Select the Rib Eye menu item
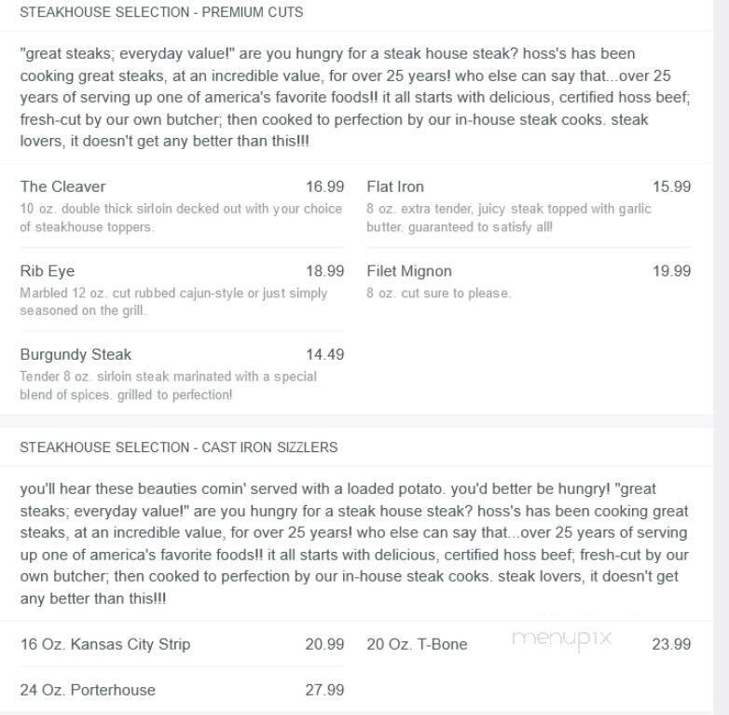The image size is (729, 715). point(48,271)
